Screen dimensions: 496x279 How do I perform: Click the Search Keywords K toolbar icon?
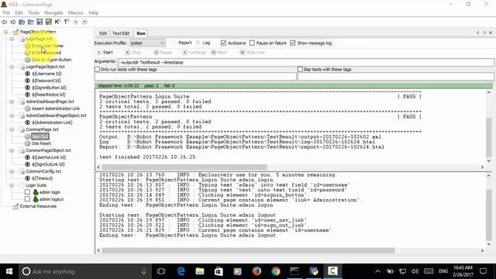click(57, 22)
